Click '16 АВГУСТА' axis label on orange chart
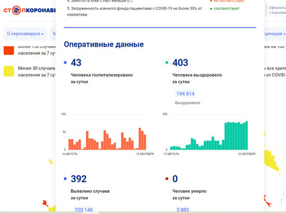286x214 pixels. pyautogui.click(x=70, y=154)
